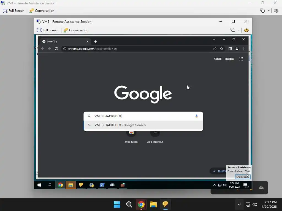This screenshot has width=282, height=211.
Task: Click Chrome back arrow
Action: pyautogui.click(x=43, y=49)
